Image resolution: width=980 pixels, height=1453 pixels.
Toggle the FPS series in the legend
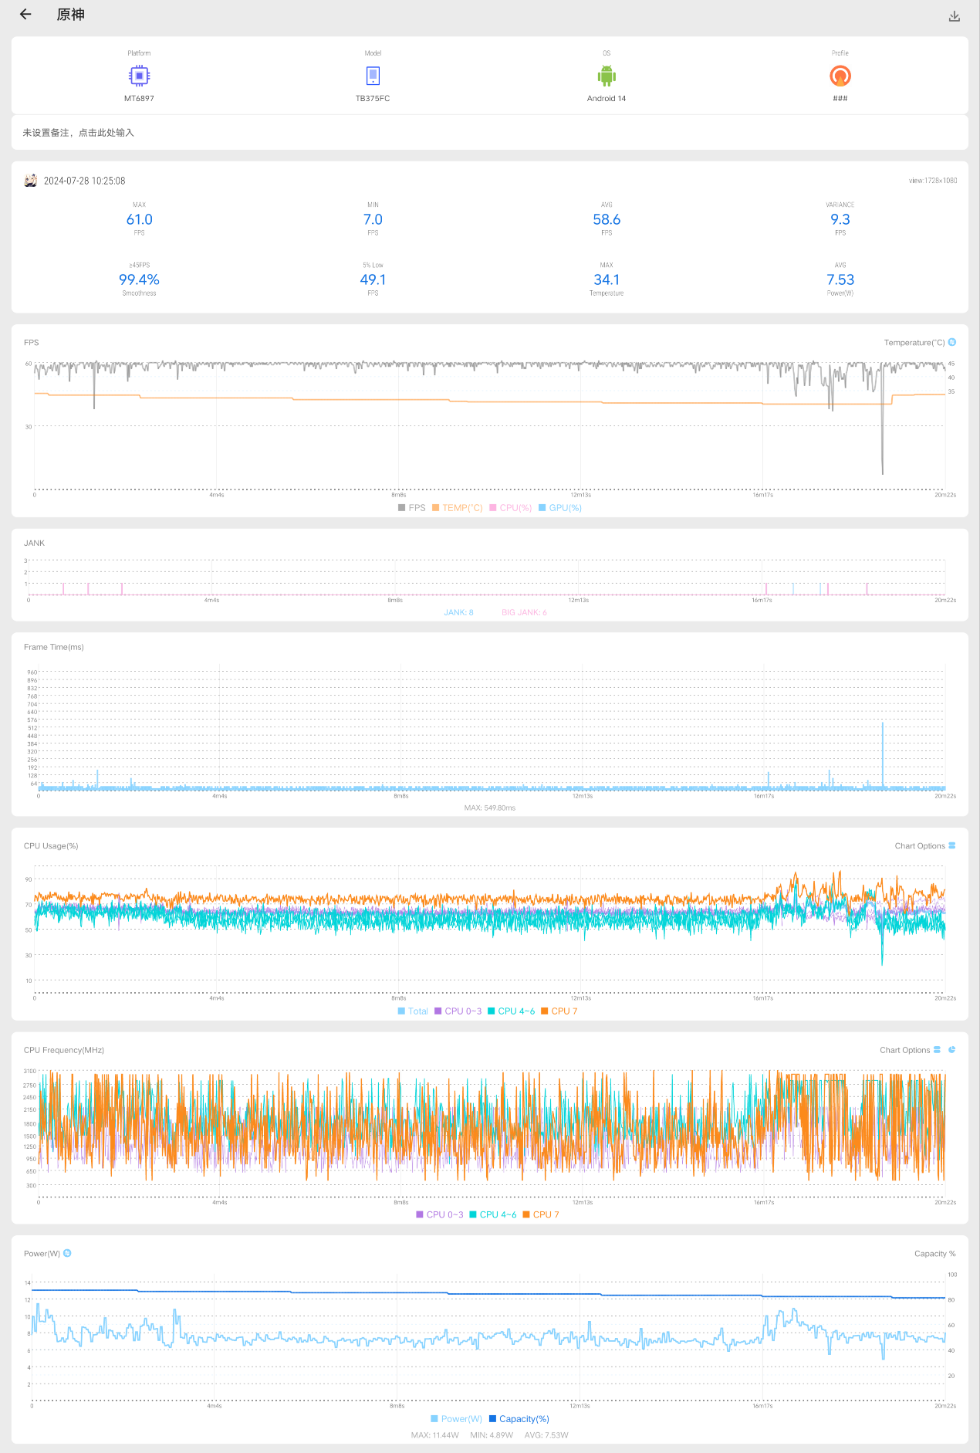[412, 508]
